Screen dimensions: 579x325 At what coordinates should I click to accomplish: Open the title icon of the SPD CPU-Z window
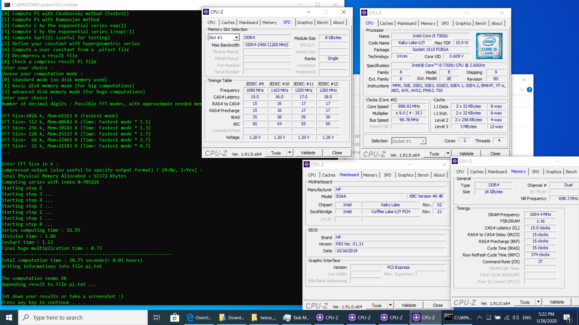pos(206,12)
